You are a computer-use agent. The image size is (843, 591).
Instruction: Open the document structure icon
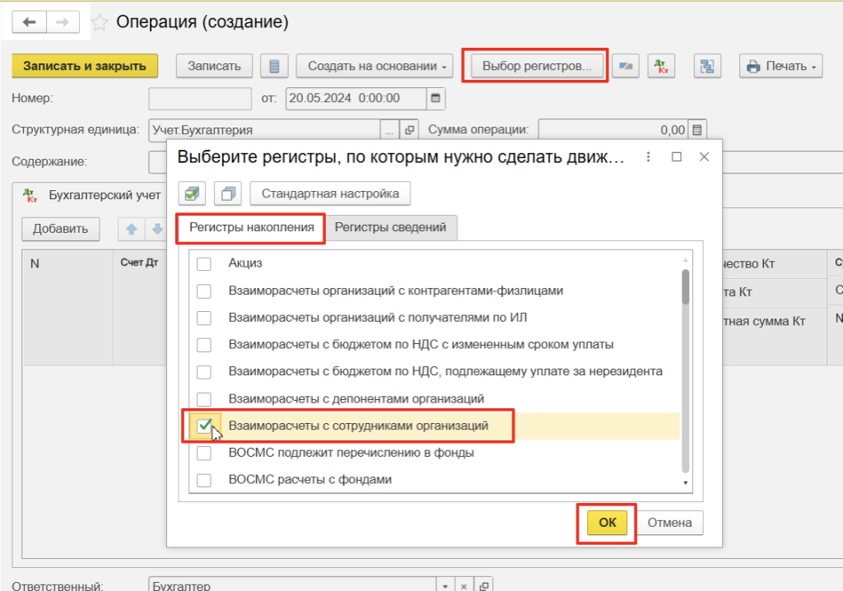pyautogui.click(x=706, y=66)
